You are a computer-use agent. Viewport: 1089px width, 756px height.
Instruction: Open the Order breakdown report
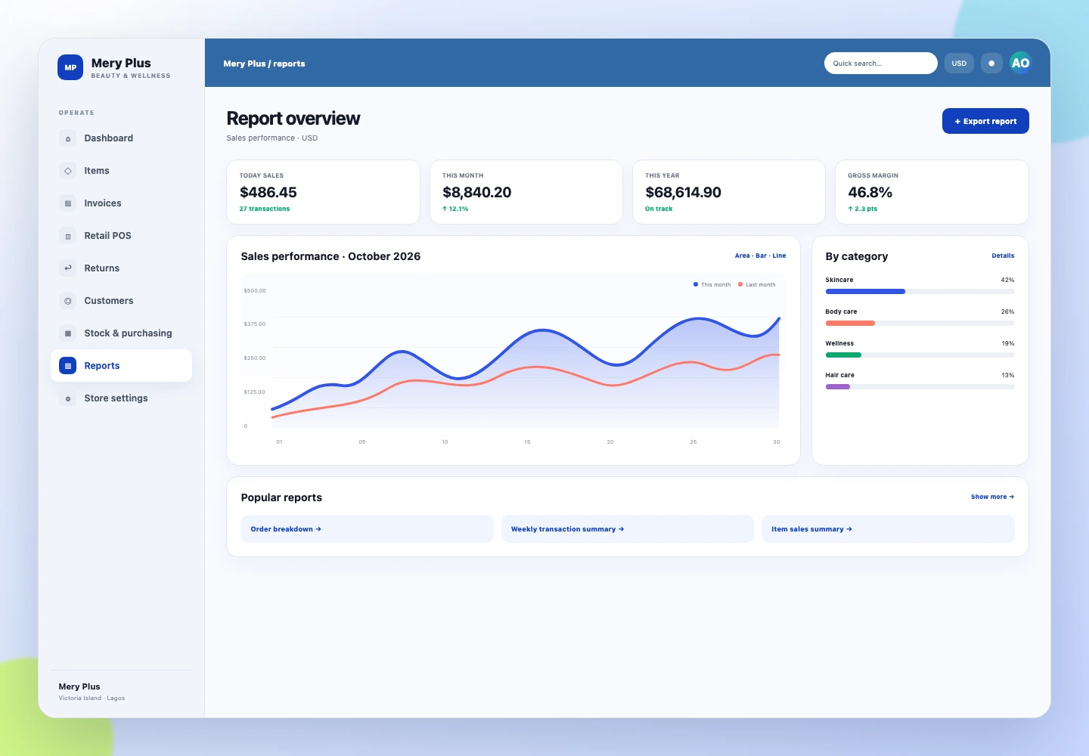tap(367, 529)
